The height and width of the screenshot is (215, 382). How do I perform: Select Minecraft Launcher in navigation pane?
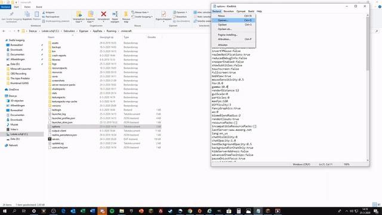tap(21, 69)
